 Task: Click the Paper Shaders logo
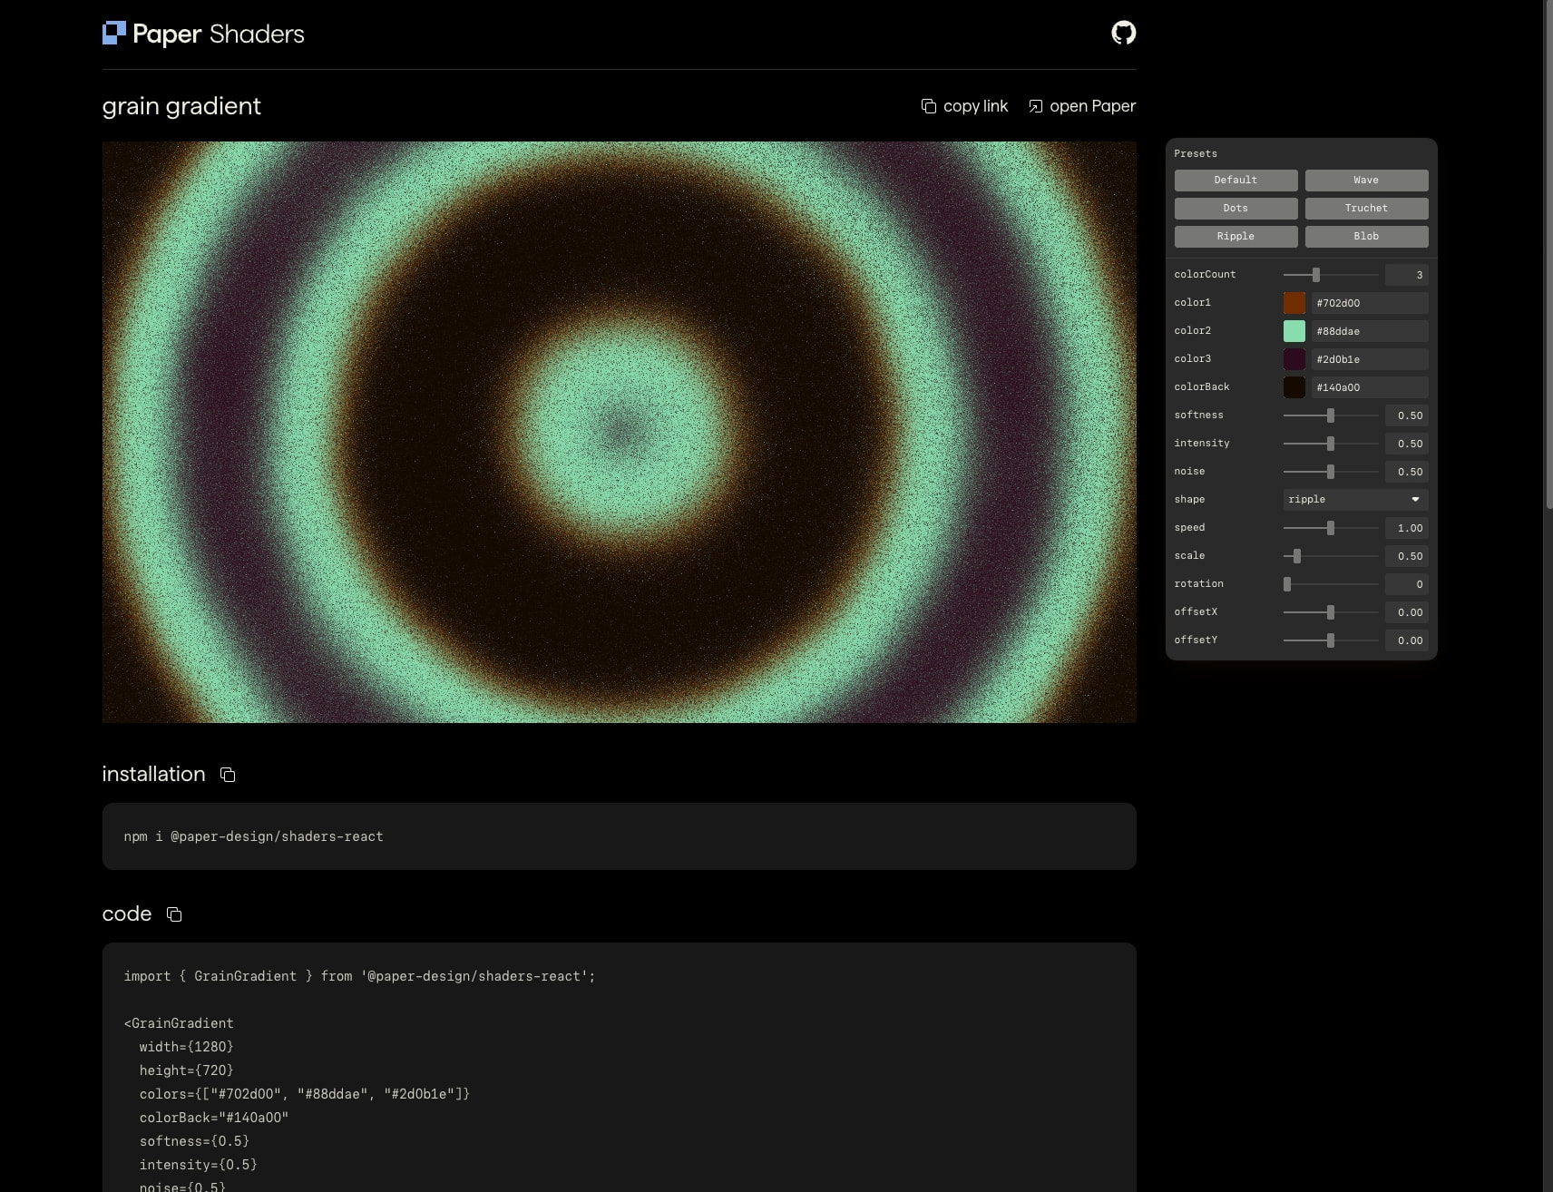click(203, 34)
